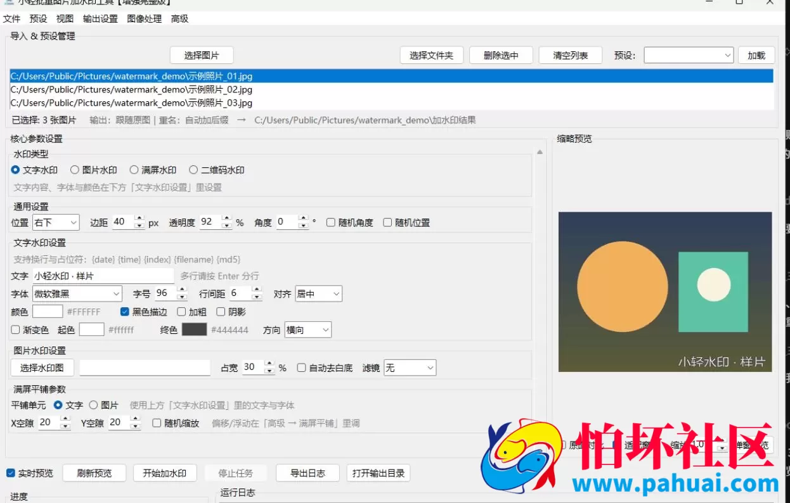This screenshot has width=790, height=503.
Task: Enable the 渐变色 checkbox
Action: pyautogui.click(x=30, y=329)
